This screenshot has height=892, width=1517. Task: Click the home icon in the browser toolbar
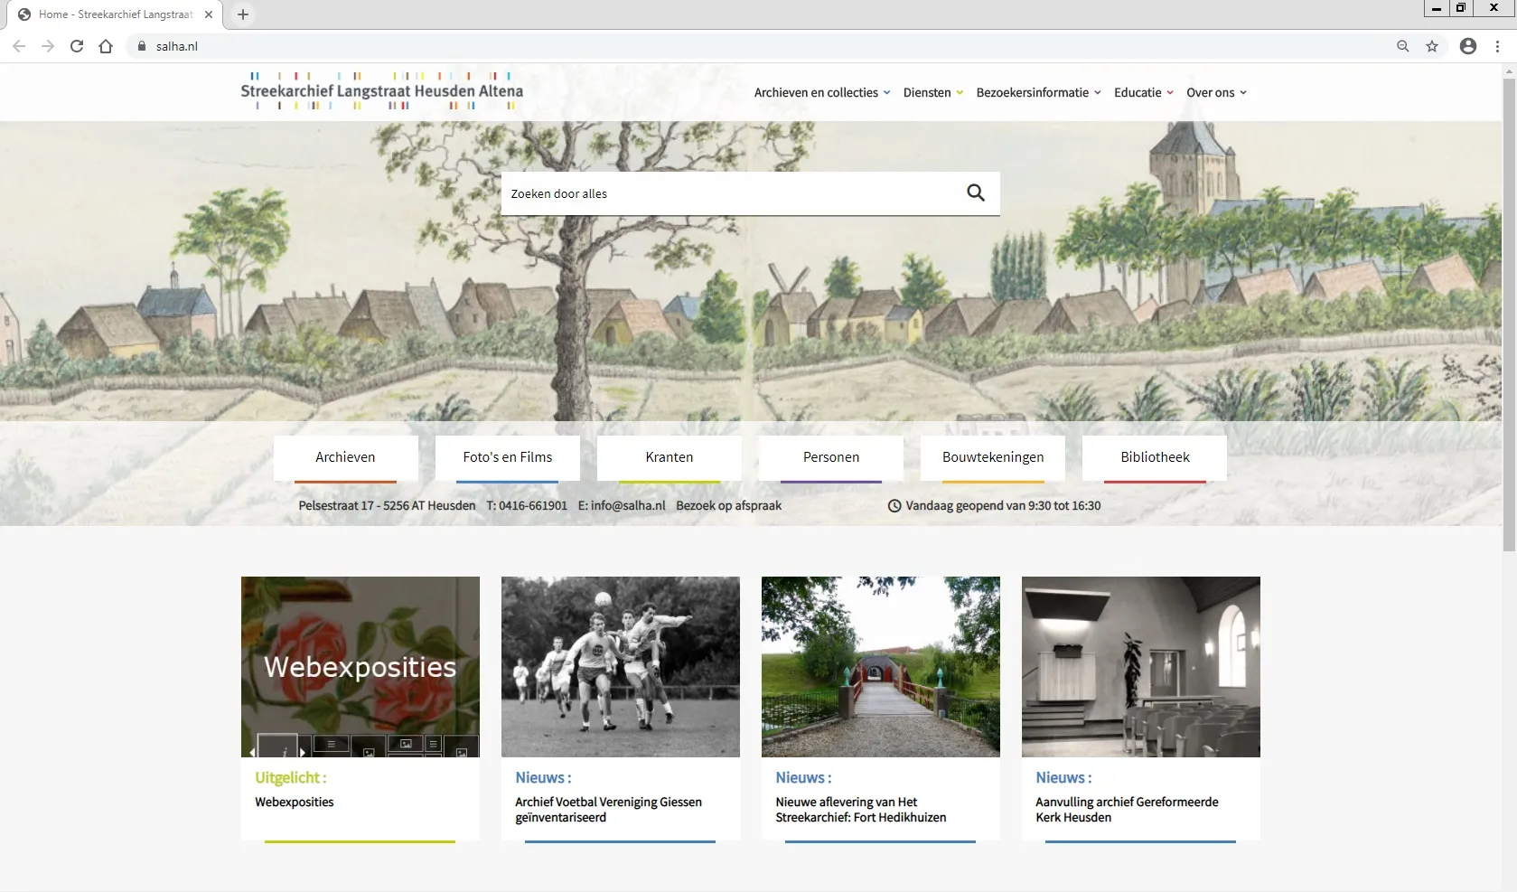(106, 46)
